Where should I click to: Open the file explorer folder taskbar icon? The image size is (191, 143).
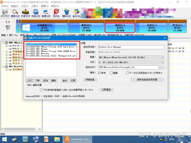57,139
